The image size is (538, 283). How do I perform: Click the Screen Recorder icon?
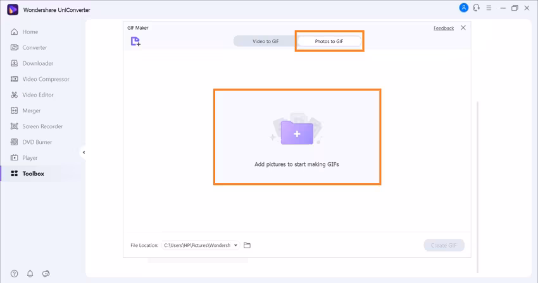[x=14, y=126]
